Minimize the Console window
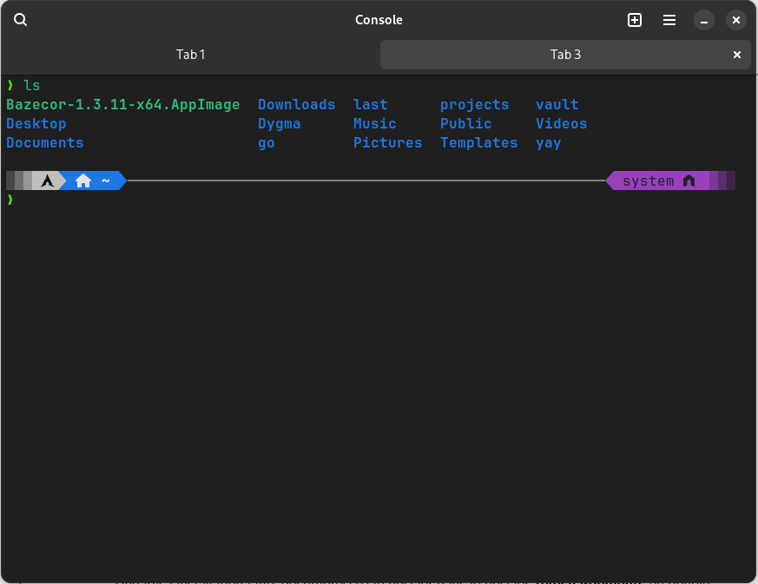The width and height of the screenshot is (758, 584). [x=704, y=20]
